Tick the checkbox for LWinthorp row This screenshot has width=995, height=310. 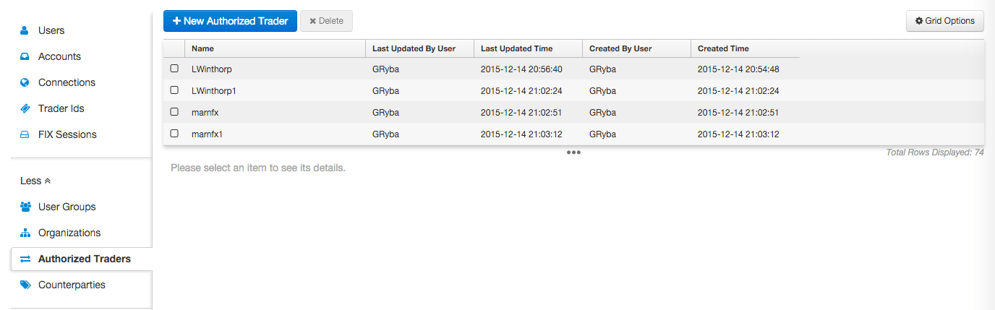[174, 69]
